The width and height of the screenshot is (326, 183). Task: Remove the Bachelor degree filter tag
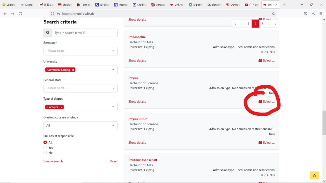tap(61, 107)
